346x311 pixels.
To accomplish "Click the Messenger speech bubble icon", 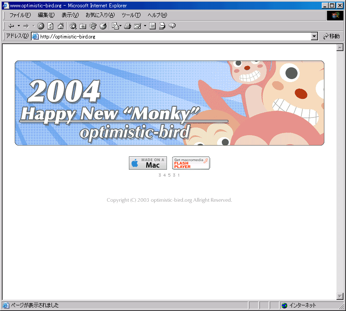I will (172, 26).
